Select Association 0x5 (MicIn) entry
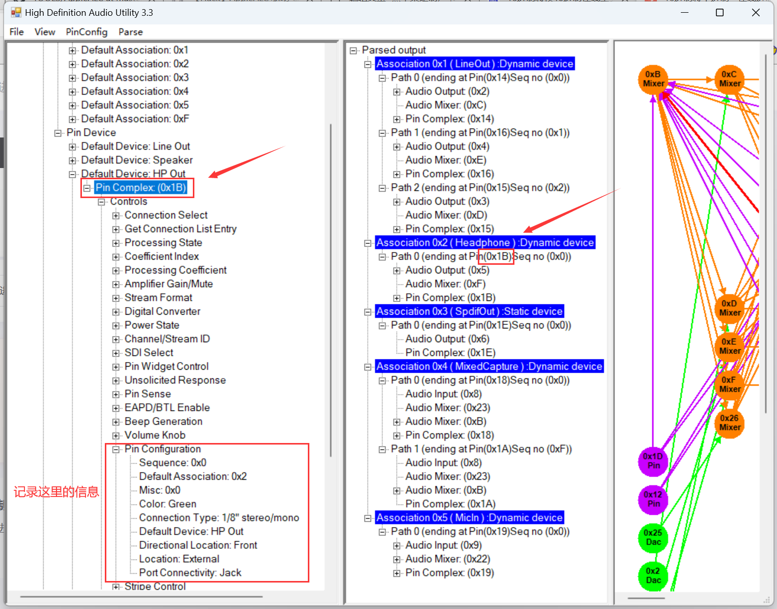 [x=469, y=518]
